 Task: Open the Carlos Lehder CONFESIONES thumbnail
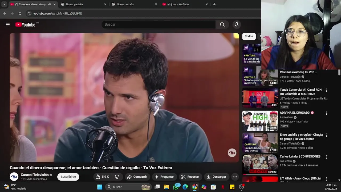(x=260, y=165)
